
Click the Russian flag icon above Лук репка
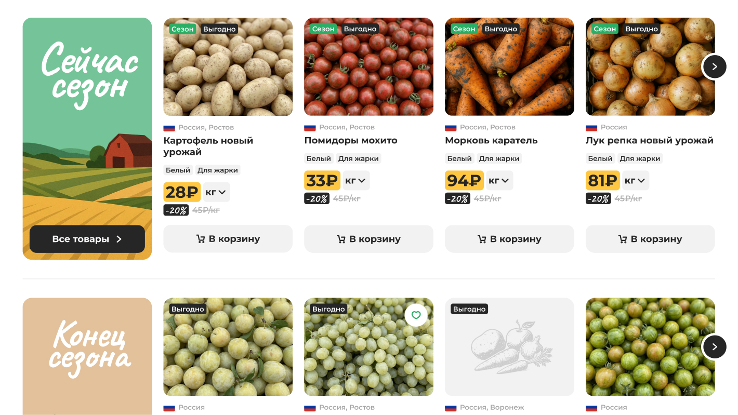591,127
